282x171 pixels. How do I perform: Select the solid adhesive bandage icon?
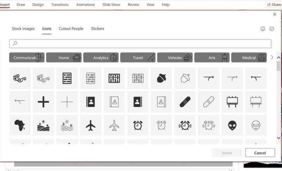[x=185, y=102]
